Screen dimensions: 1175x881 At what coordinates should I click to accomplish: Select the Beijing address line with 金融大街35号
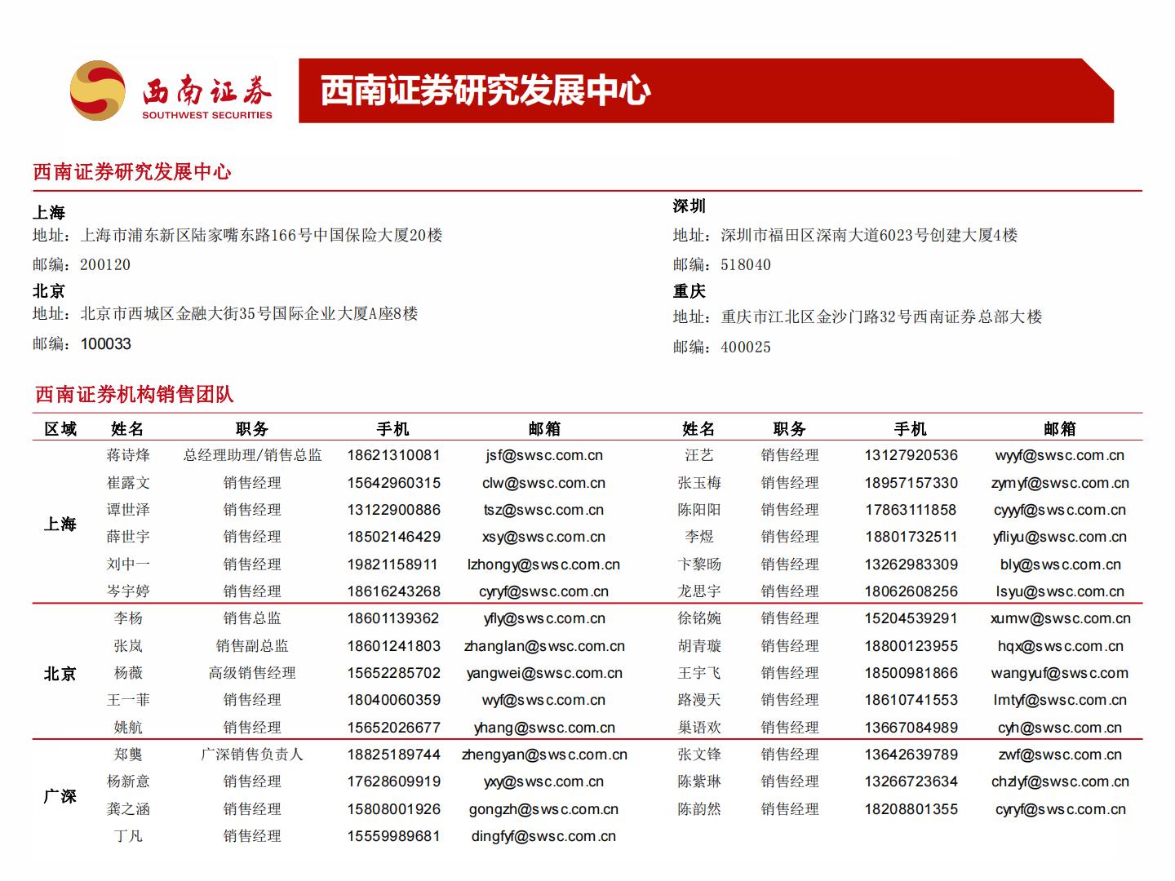(x=225, y=314)
